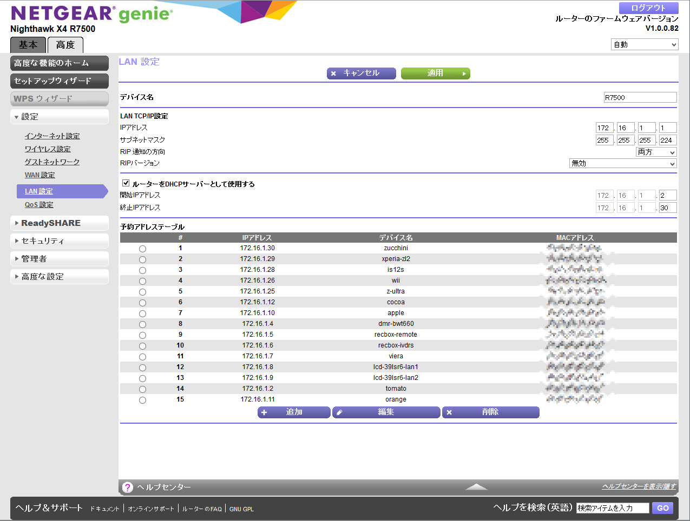Open the RIP version 無効 dropdown
The width and height of the screenshot is (690, 521).
pyautogui.click(x=623, y=163)
